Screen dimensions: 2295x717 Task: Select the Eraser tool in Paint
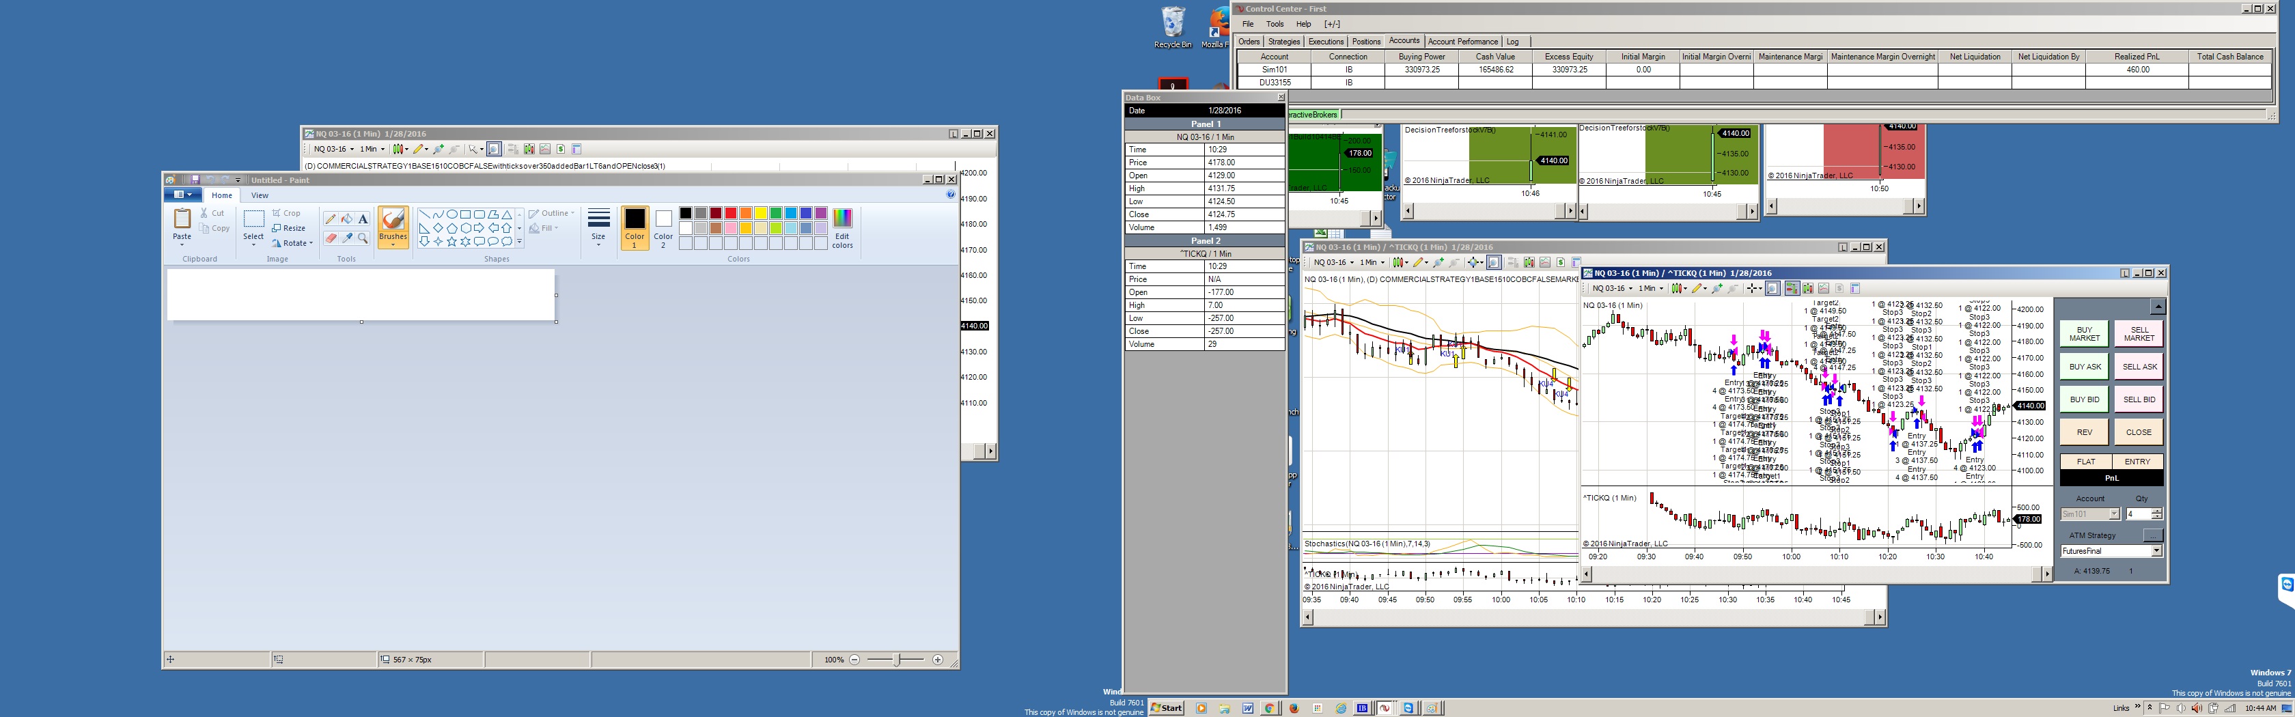click(331, 238)
